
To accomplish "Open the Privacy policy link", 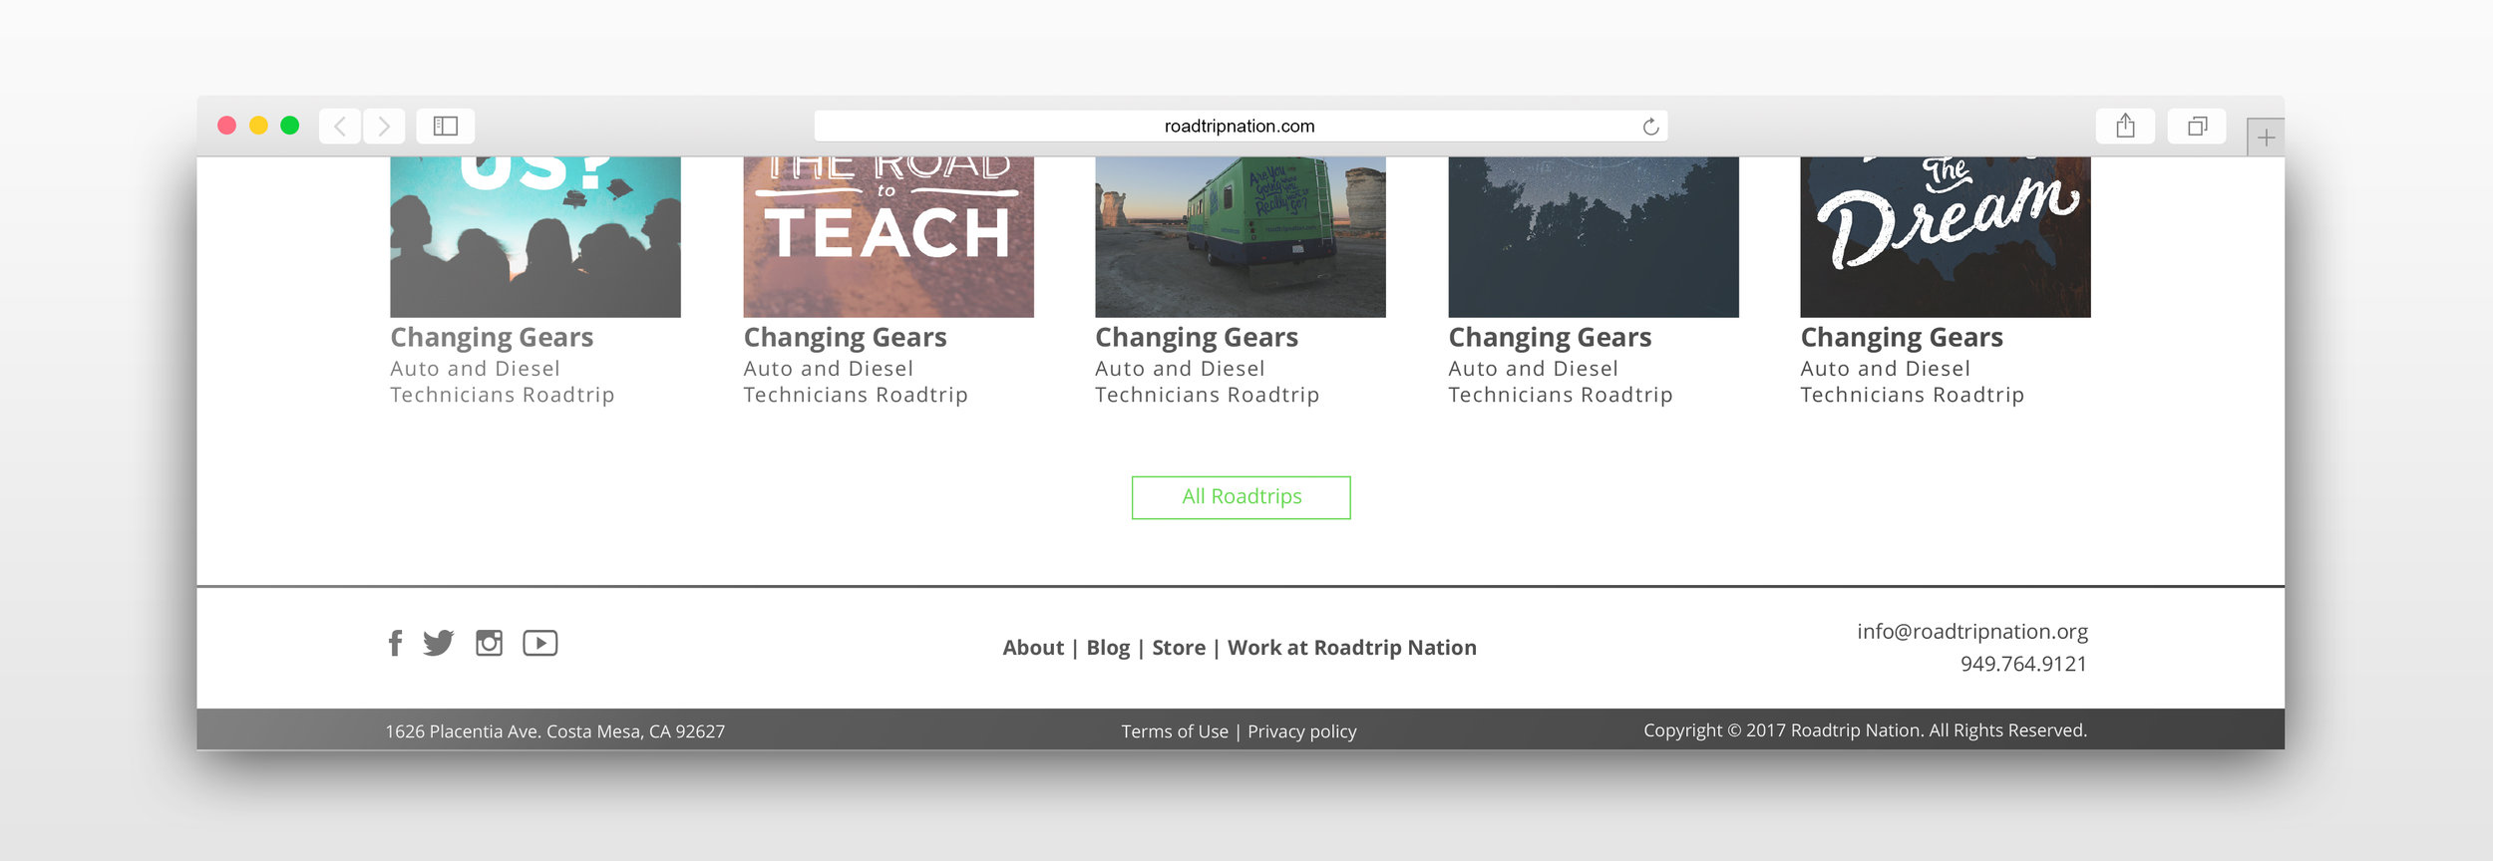I will [x=1302, y=731].
